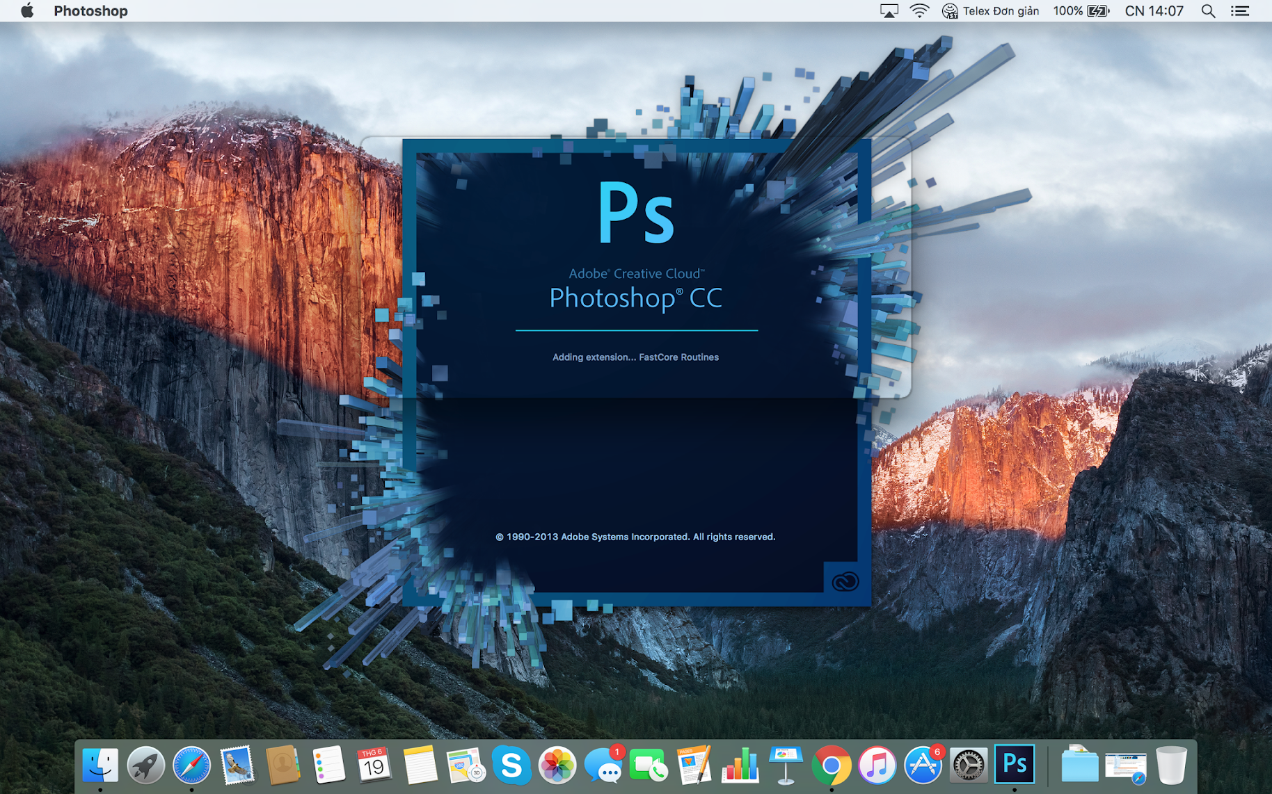Open Messages icon with badge 1
The height and width of the screenshot is (794, 1272).
(x=603, y=765)
